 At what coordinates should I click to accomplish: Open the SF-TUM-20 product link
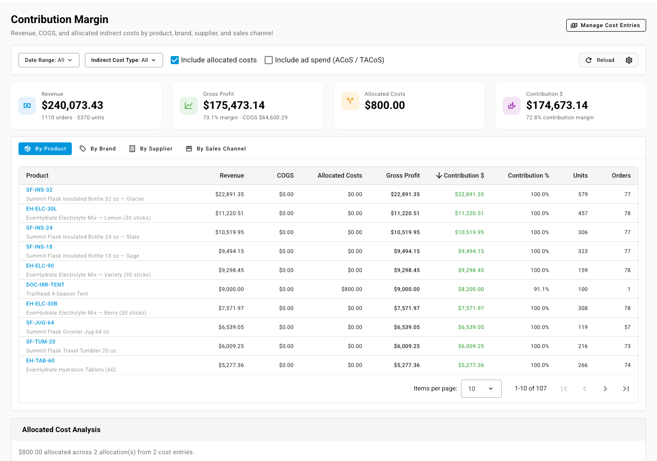coord(41,342)
